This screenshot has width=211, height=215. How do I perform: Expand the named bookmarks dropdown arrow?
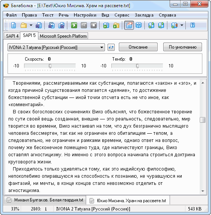coord(182,25)
